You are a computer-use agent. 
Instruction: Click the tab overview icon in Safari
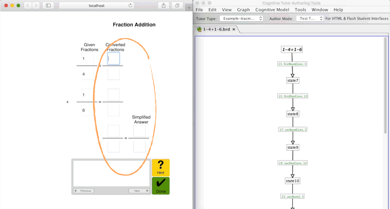pos(177,5)
